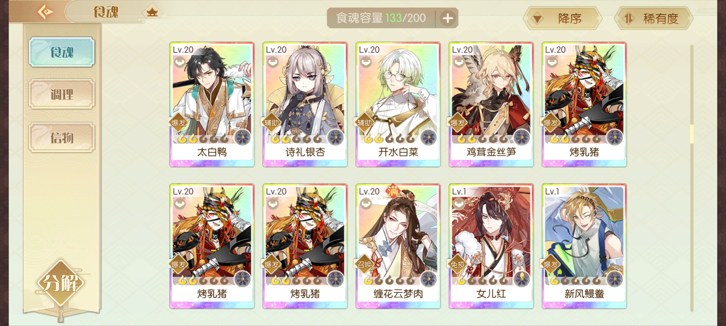Switch to the 信物 tab
This screenshot has height=326, width=726.
62,138
